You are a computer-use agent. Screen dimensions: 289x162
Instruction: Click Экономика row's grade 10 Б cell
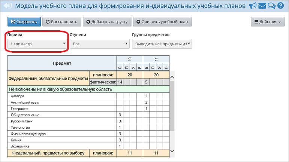click(120, 146)
